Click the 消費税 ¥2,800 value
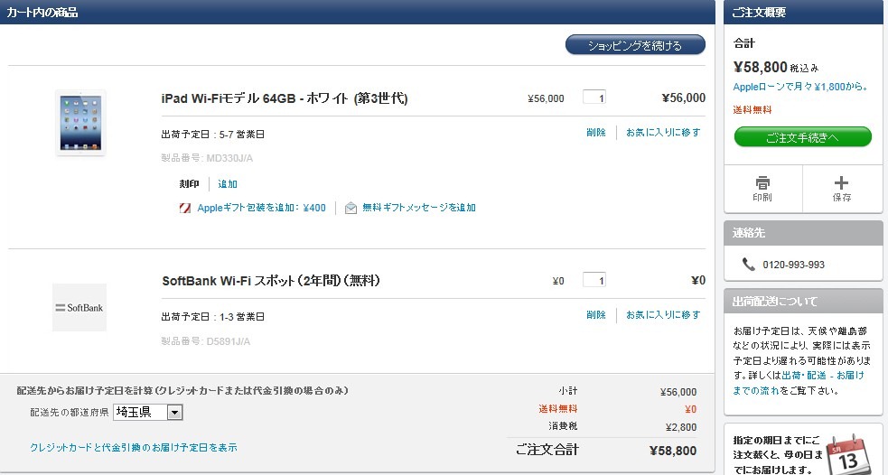Viewport: 888px width, 475px height. (x=681, y=427)
